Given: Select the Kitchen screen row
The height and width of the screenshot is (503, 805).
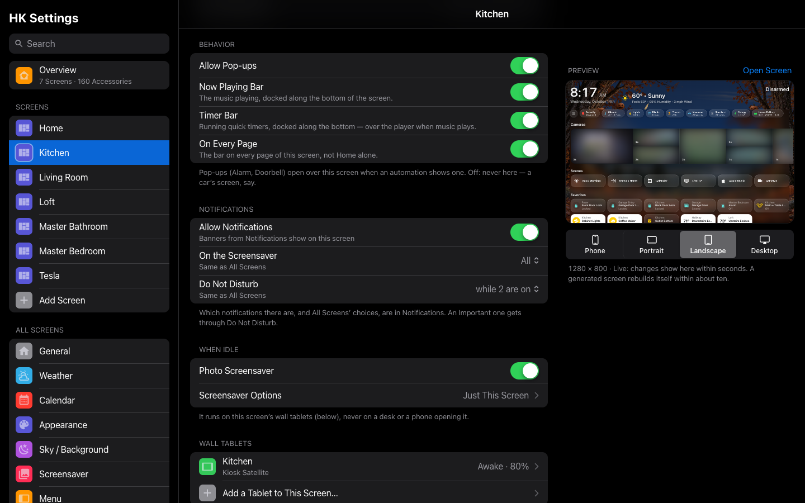Looking at the screenshot, I should [89, 153].
